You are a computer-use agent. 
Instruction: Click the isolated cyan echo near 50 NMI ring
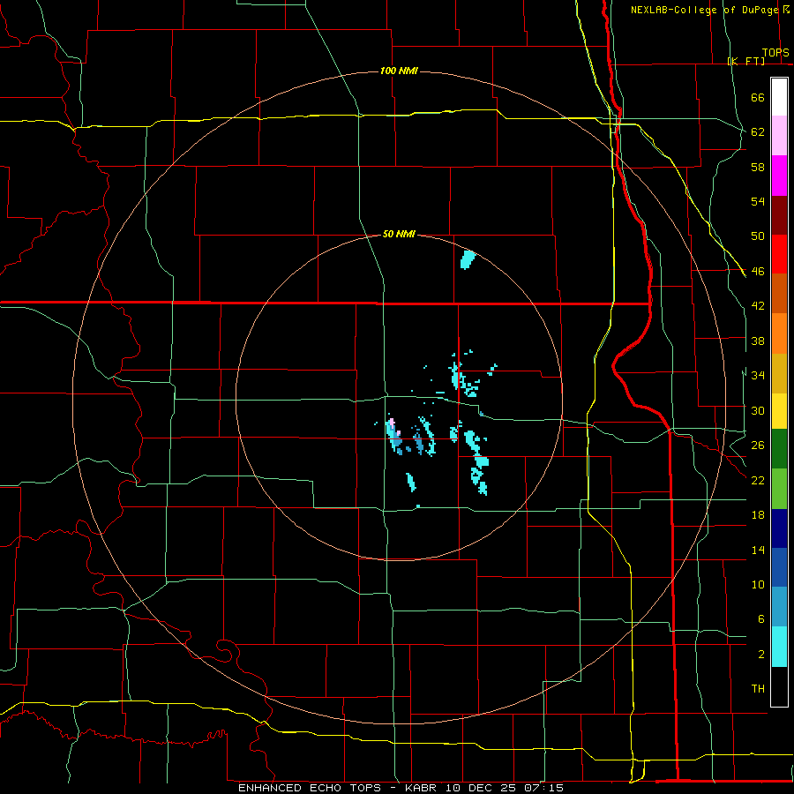click(x=468, y=259)
